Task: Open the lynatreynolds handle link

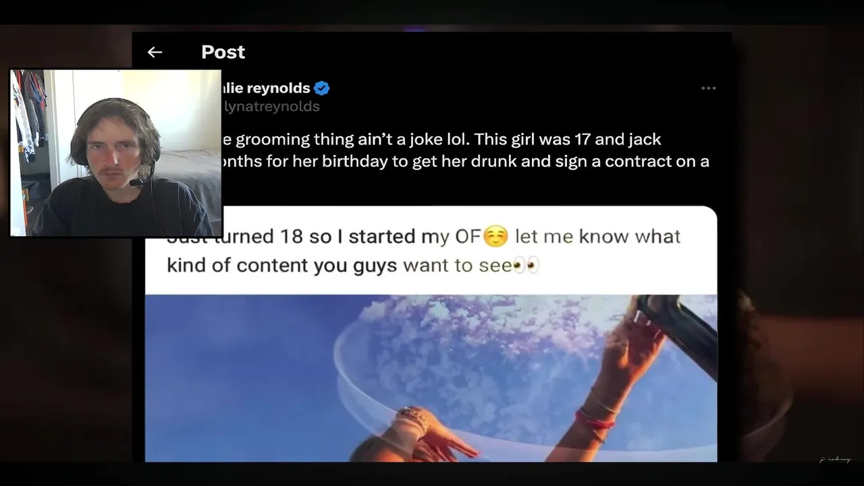Action: [271, 107]
